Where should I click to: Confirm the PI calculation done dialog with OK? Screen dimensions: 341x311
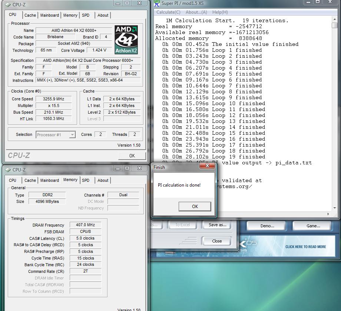195,207
